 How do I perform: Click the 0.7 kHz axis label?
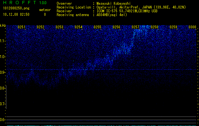coord(3,104)
